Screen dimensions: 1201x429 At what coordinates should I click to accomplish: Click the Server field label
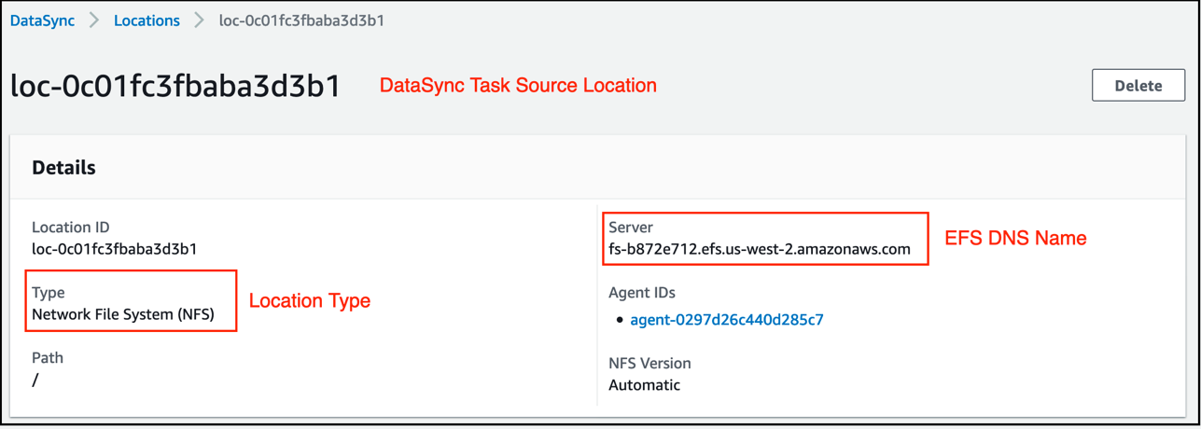pyautogui.click(x=631, y=228)
